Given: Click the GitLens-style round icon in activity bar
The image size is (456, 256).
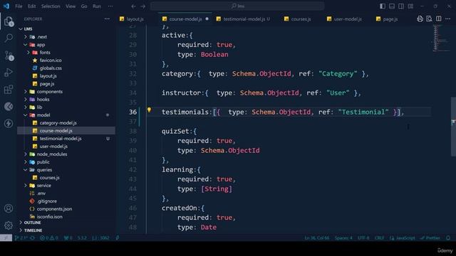Looking at the screenshot, I should tap(9, 107).
